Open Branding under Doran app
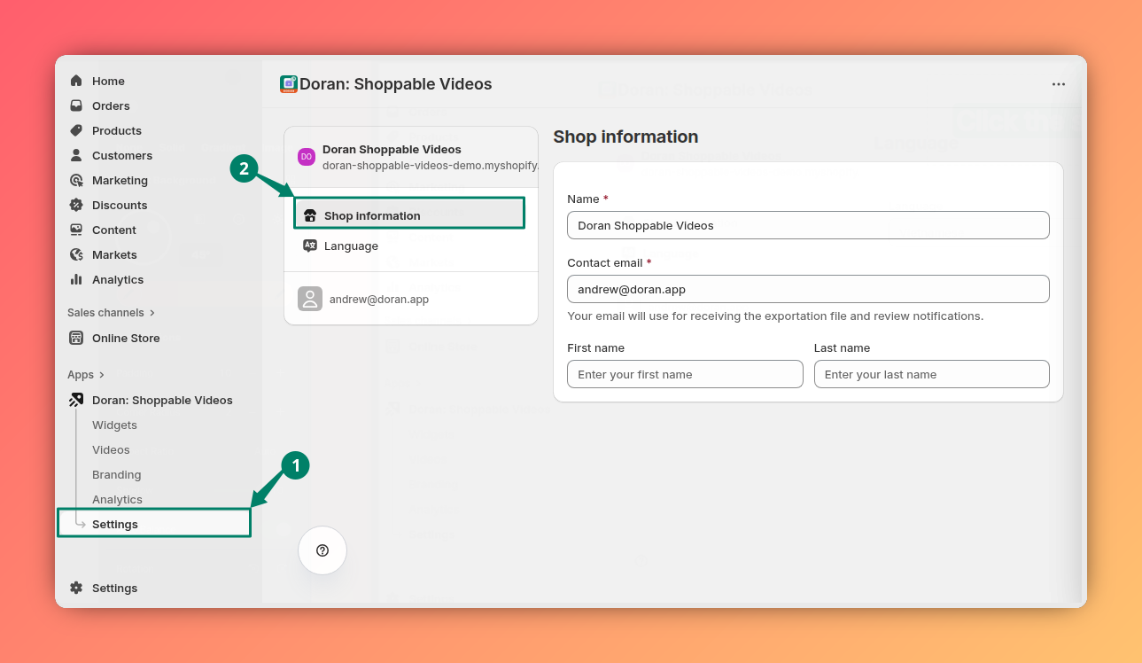This screenshot has width=1142, height=663. pyautogui.click(x=117, y=474)
